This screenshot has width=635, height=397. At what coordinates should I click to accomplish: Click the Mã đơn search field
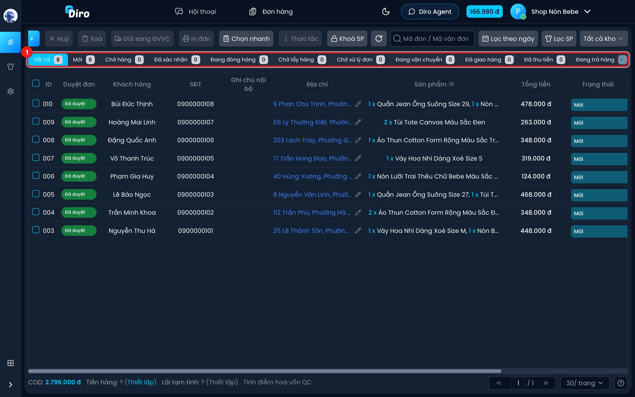(432, 39)
